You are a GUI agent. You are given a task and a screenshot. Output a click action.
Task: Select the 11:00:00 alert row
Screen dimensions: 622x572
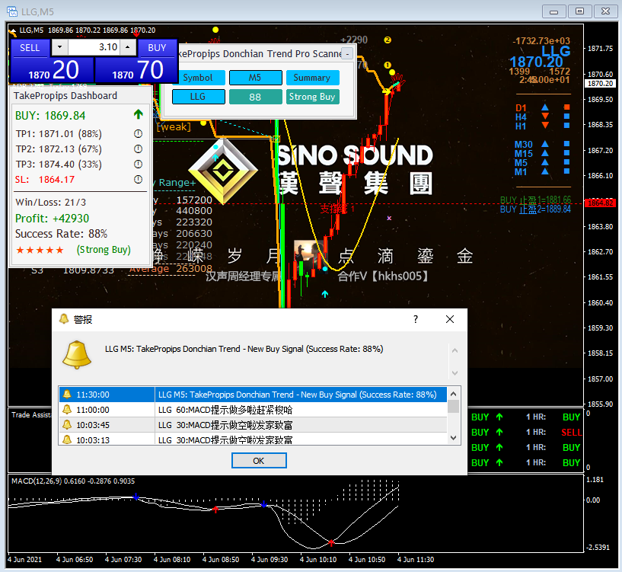[x=253, y=410]
